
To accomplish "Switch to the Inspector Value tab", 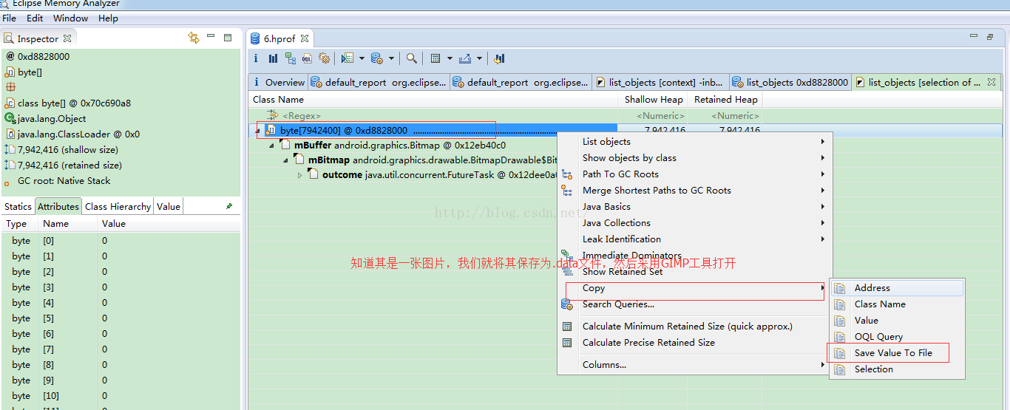I will click(x=169, y=207).
